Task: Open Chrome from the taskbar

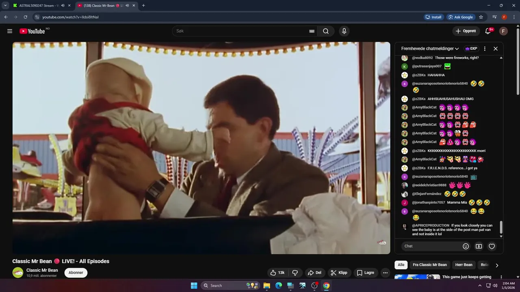Action: click(x=326, y=286)
